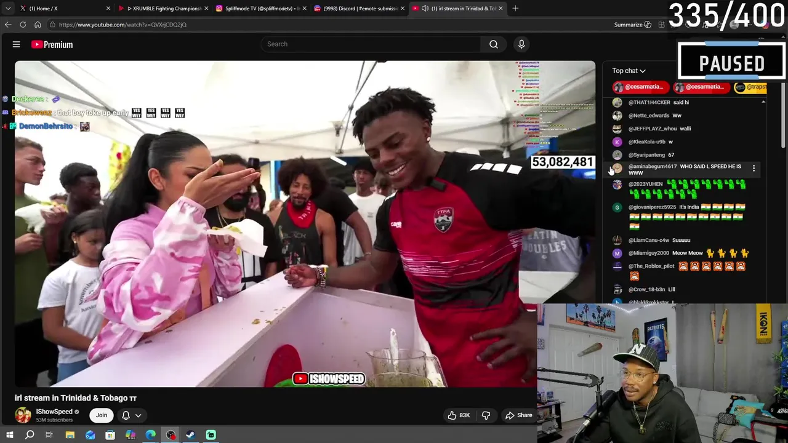This screenshot has height=443, width=788.
Task: Click the @trapst chat chip
Action: [x=751, y=87]
